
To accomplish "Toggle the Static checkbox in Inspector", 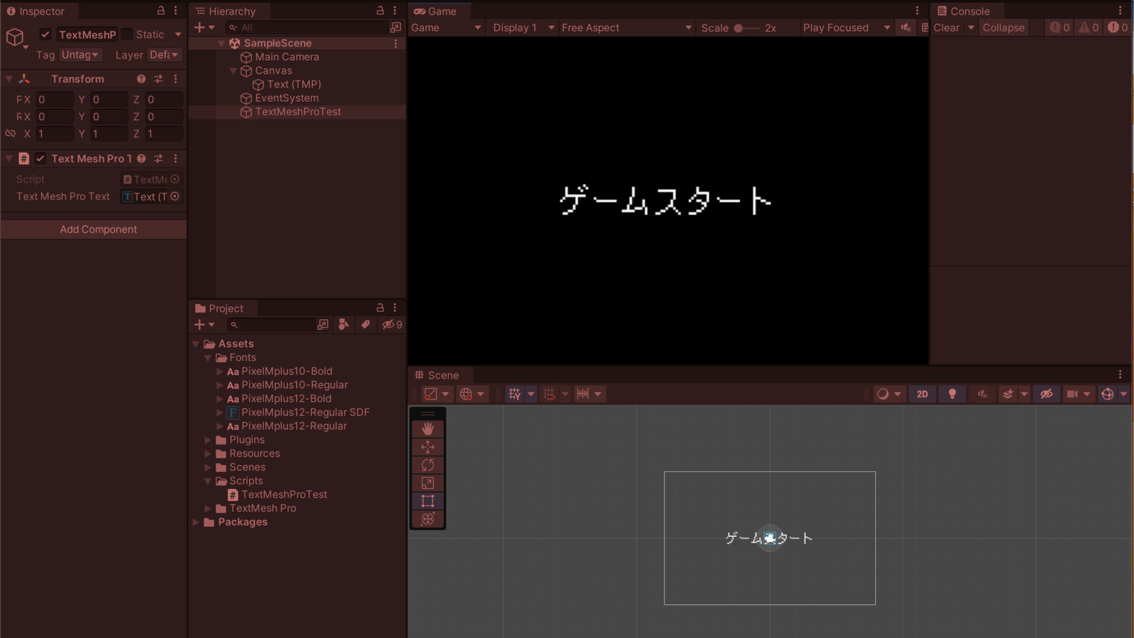I will point(126,34).
